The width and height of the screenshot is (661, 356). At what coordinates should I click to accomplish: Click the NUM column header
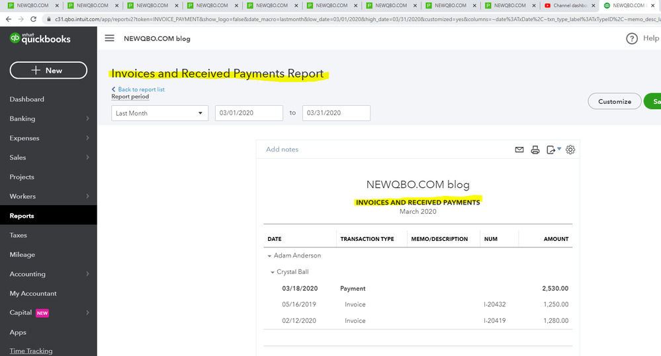tap(491, 239)
